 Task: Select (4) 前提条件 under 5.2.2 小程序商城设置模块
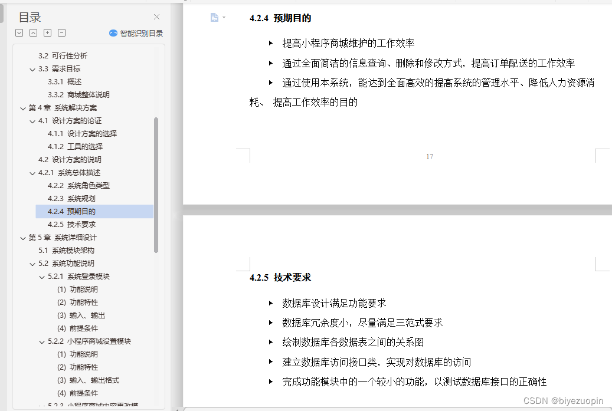(77, 393)
